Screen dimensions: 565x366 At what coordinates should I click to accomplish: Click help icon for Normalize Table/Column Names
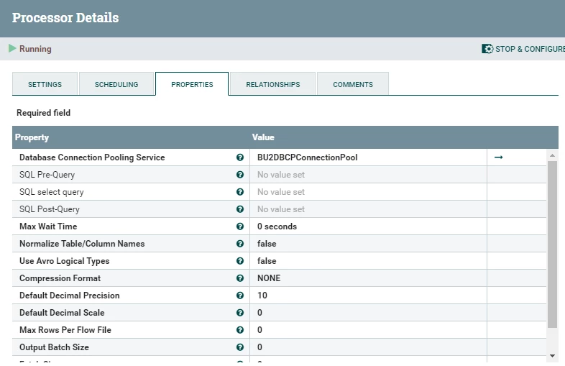point(240,244)
